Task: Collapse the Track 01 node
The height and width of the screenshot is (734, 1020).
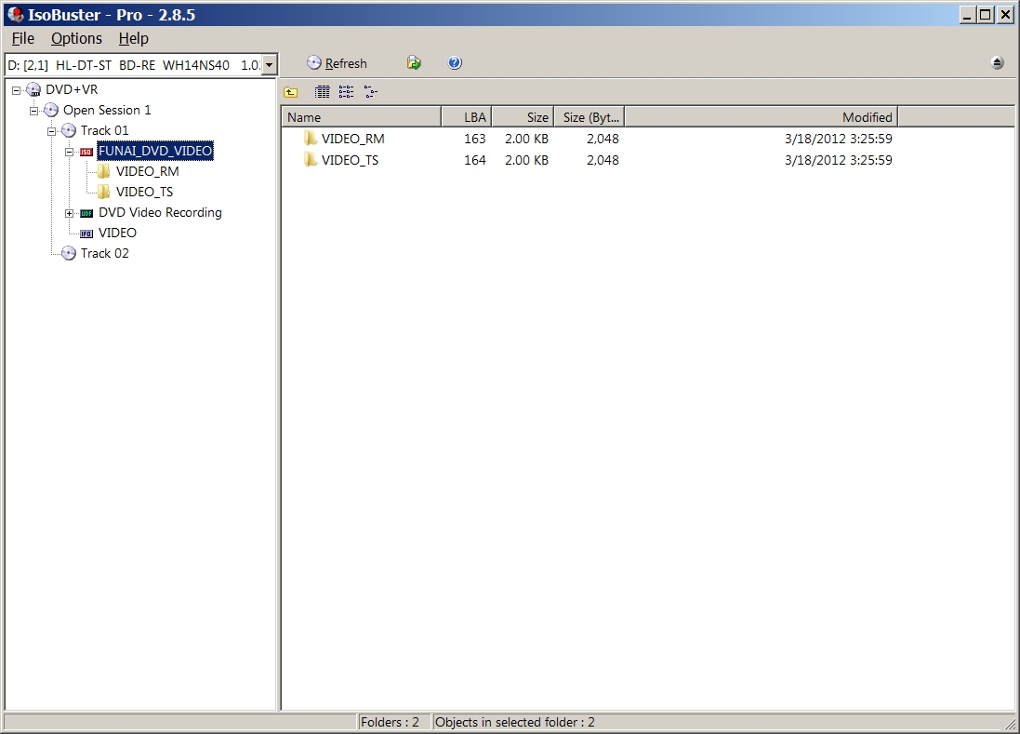Action: click(x=51, y=131)
